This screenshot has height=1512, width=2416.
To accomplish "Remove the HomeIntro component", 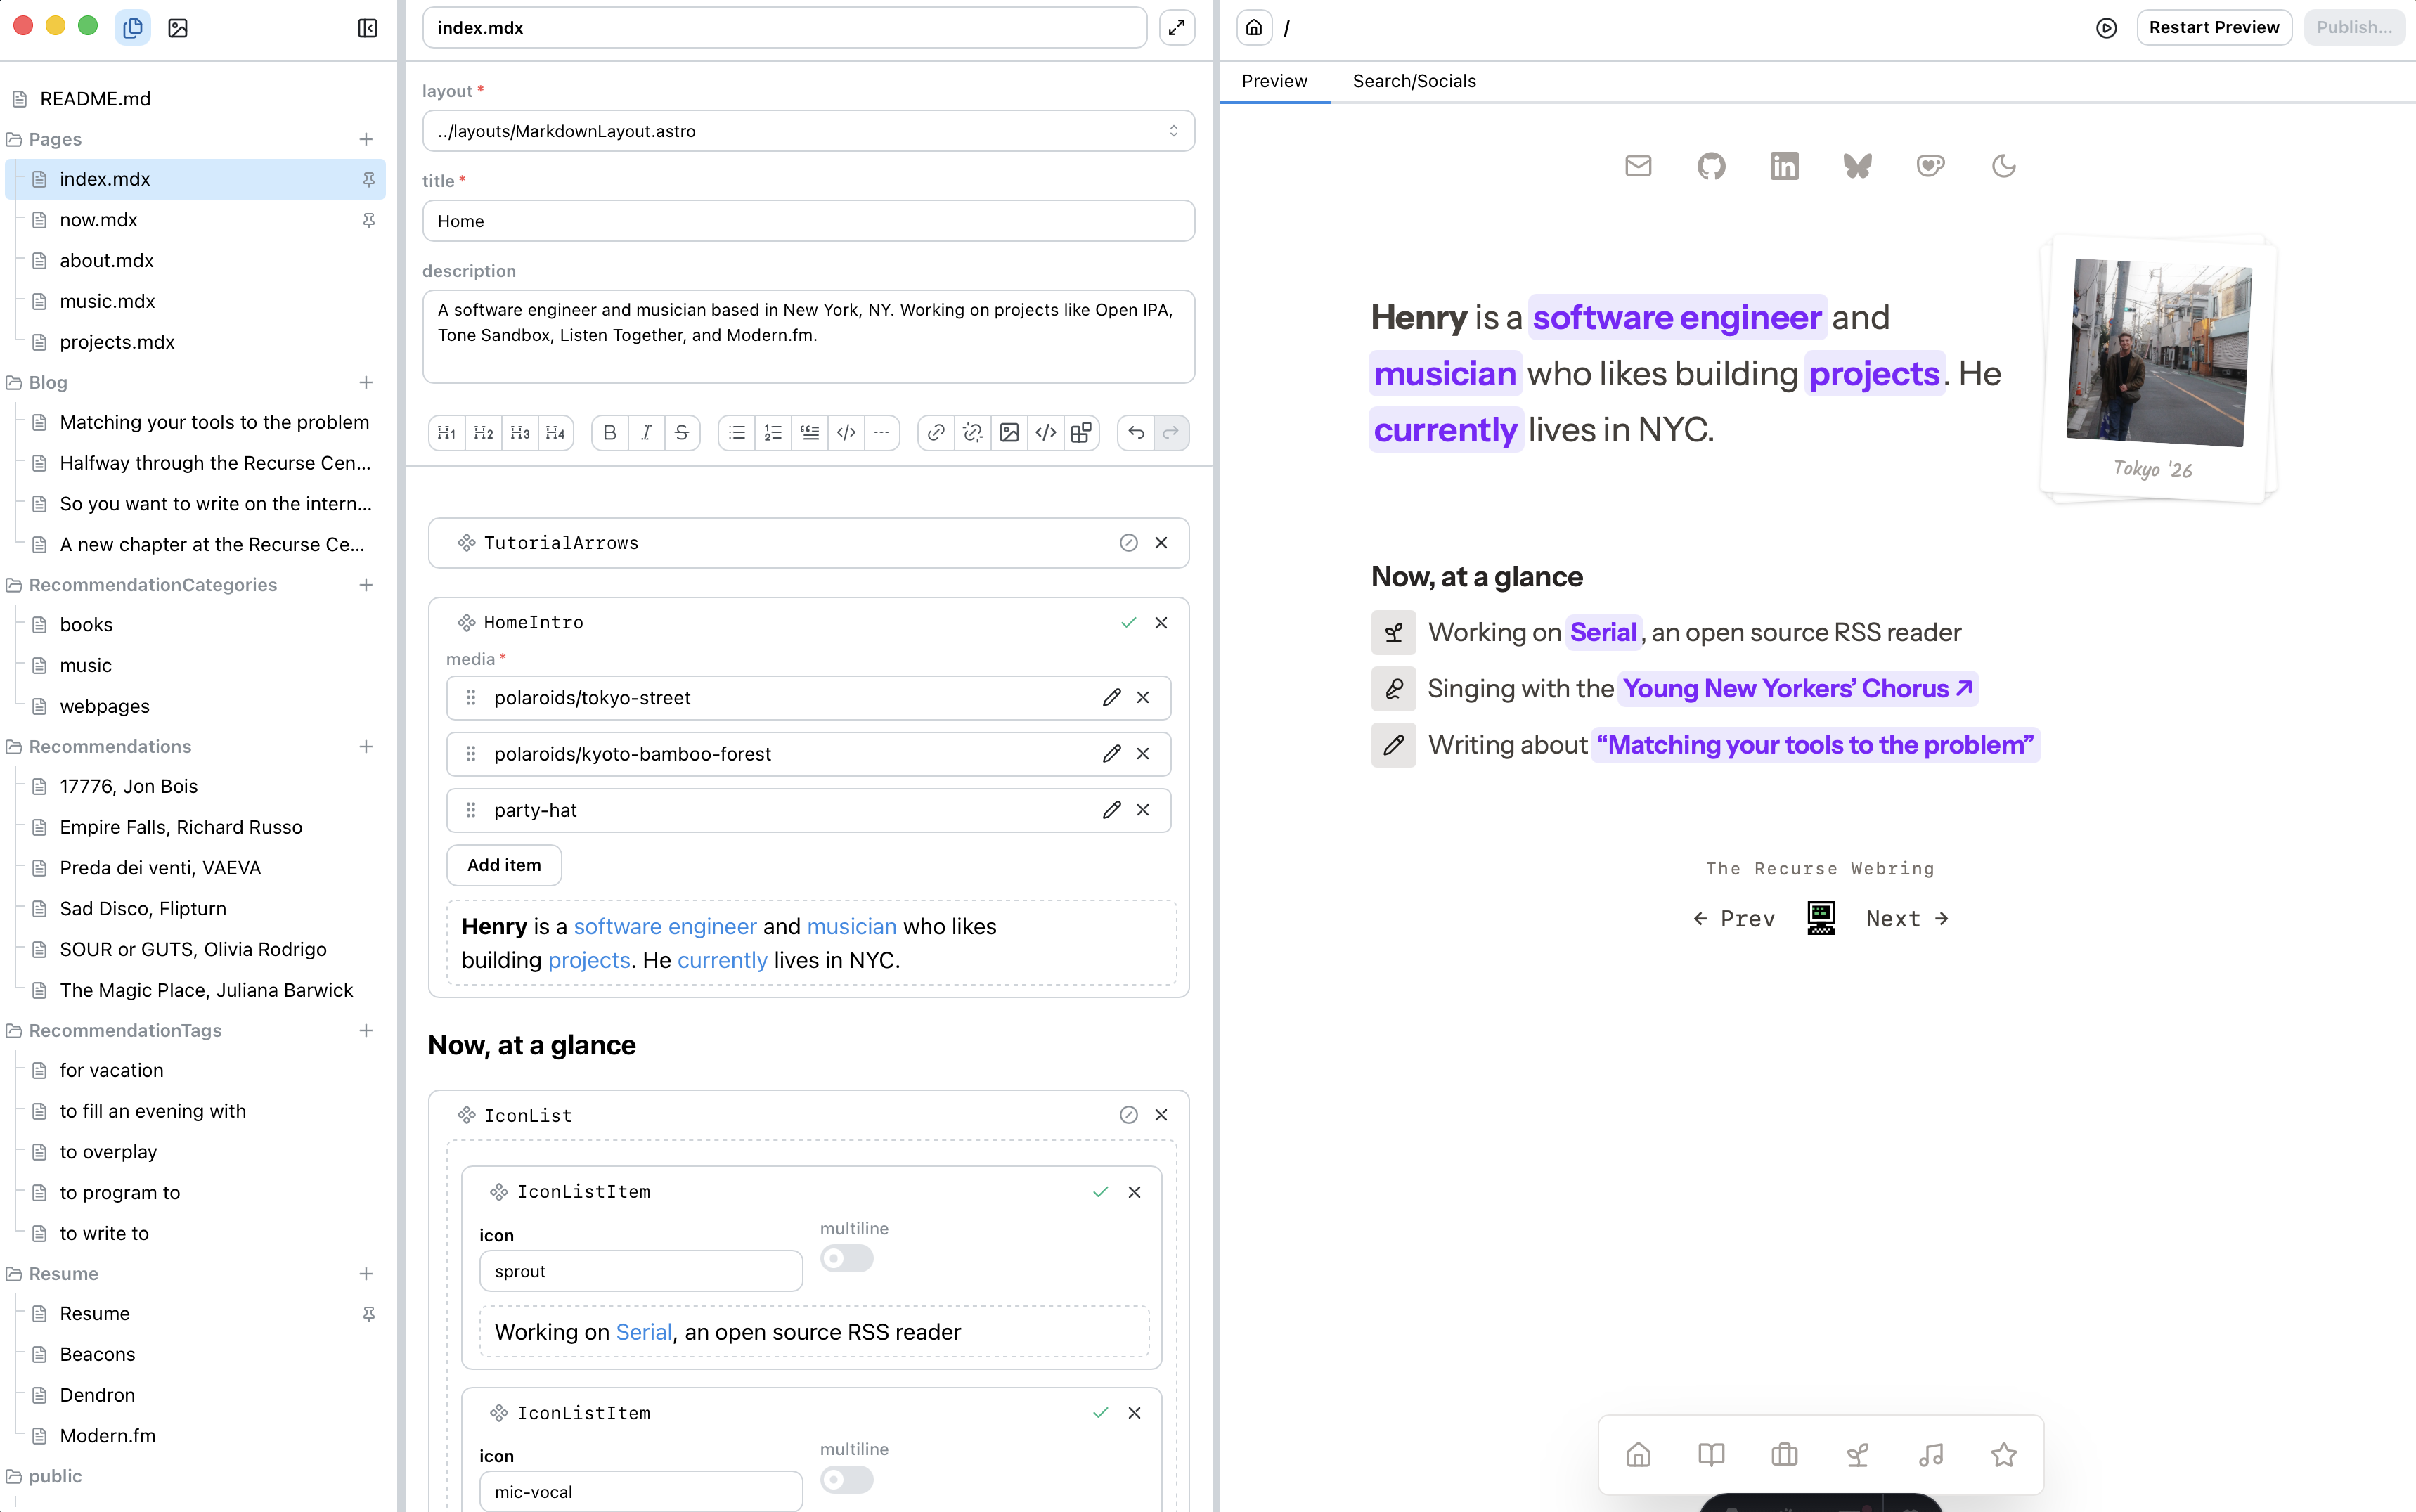I will pos(1161,623).
